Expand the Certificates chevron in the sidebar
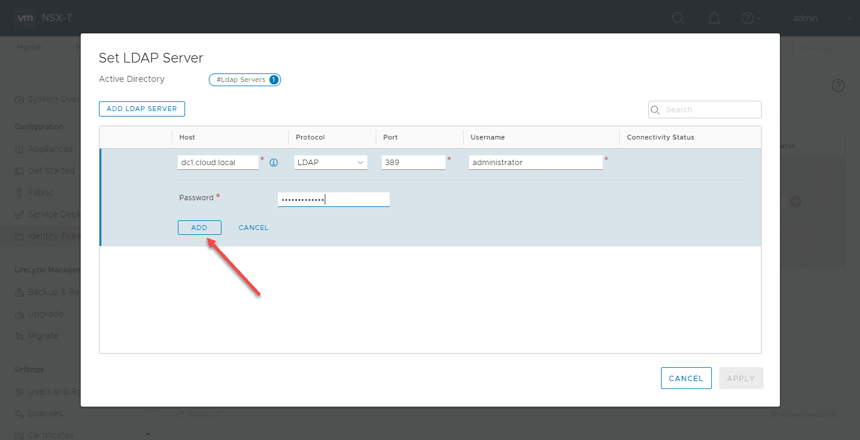The width and height of the screenshot is (860, 440). coord(147,433)
